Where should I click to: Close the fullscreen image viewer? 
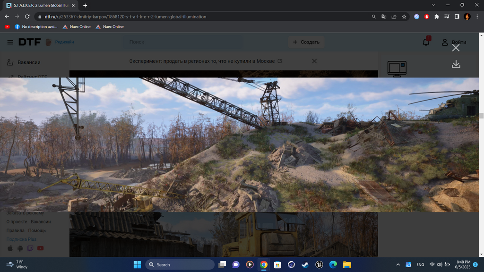[456, 48]
